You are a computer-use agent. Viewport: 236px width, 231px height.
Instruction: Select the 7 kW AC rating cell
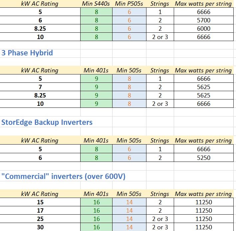[x=40, y=87]
